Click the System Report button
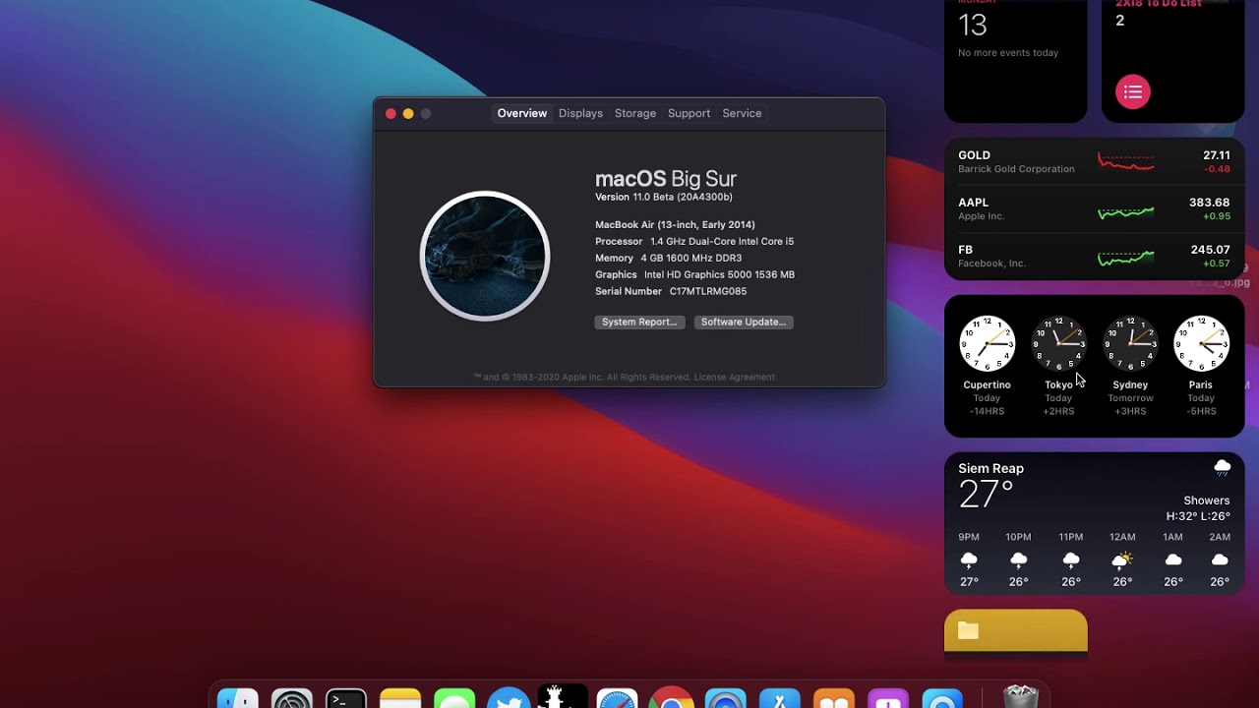 pos(639,322)
